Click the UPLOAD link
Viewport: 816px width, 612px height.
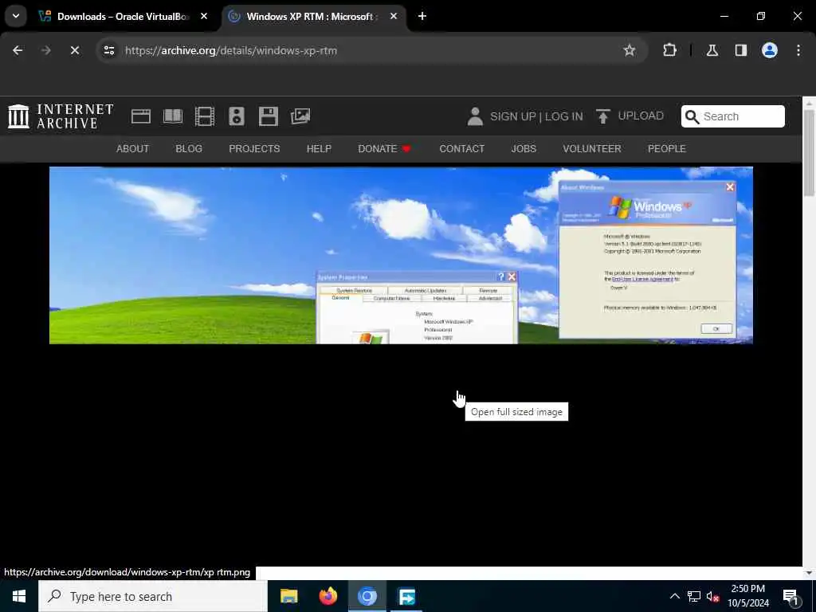coord(641,116)
